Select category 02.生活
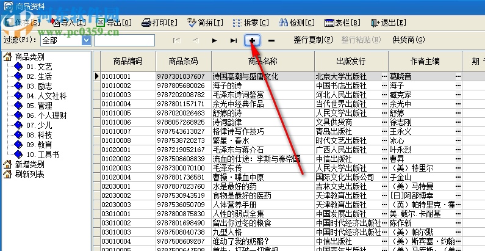This screenshot has height=251, width=485. click(39, 76)
